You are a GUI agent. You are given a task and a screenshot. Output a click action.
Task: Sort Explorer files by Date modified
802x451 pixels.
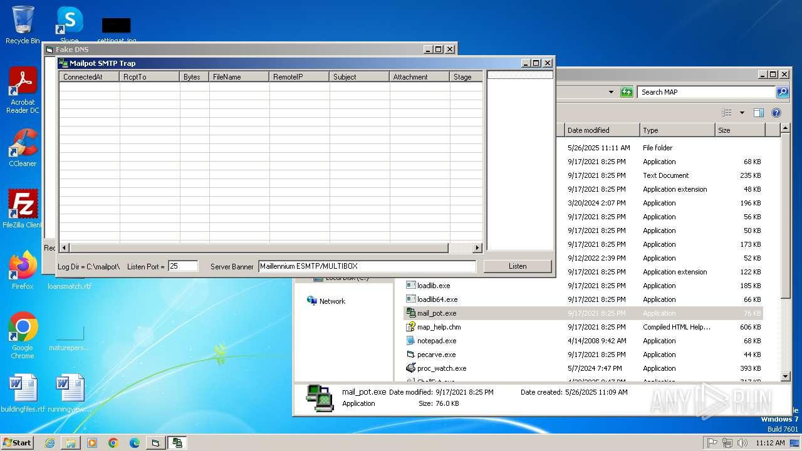(x=601, y=130)
